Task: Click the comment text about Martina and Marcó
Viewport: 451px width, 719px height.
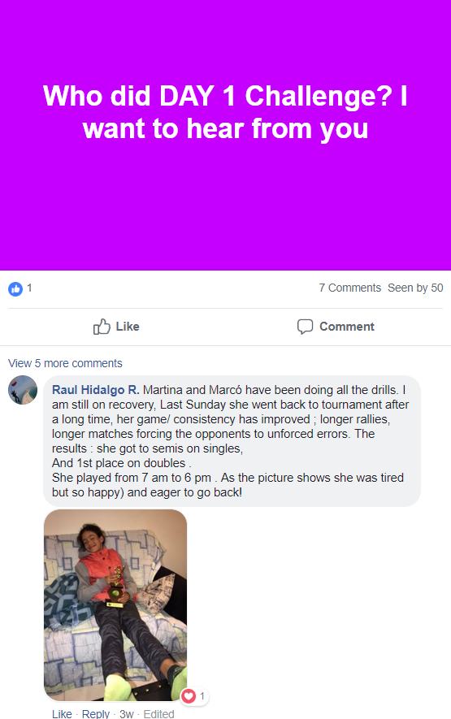Action: point(232,441)
